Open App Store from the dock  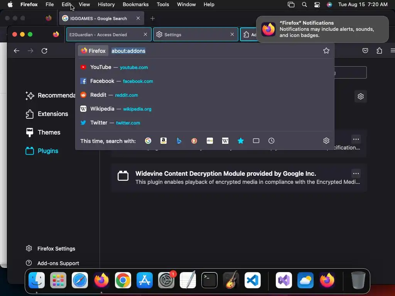click(x=145, y=280)
